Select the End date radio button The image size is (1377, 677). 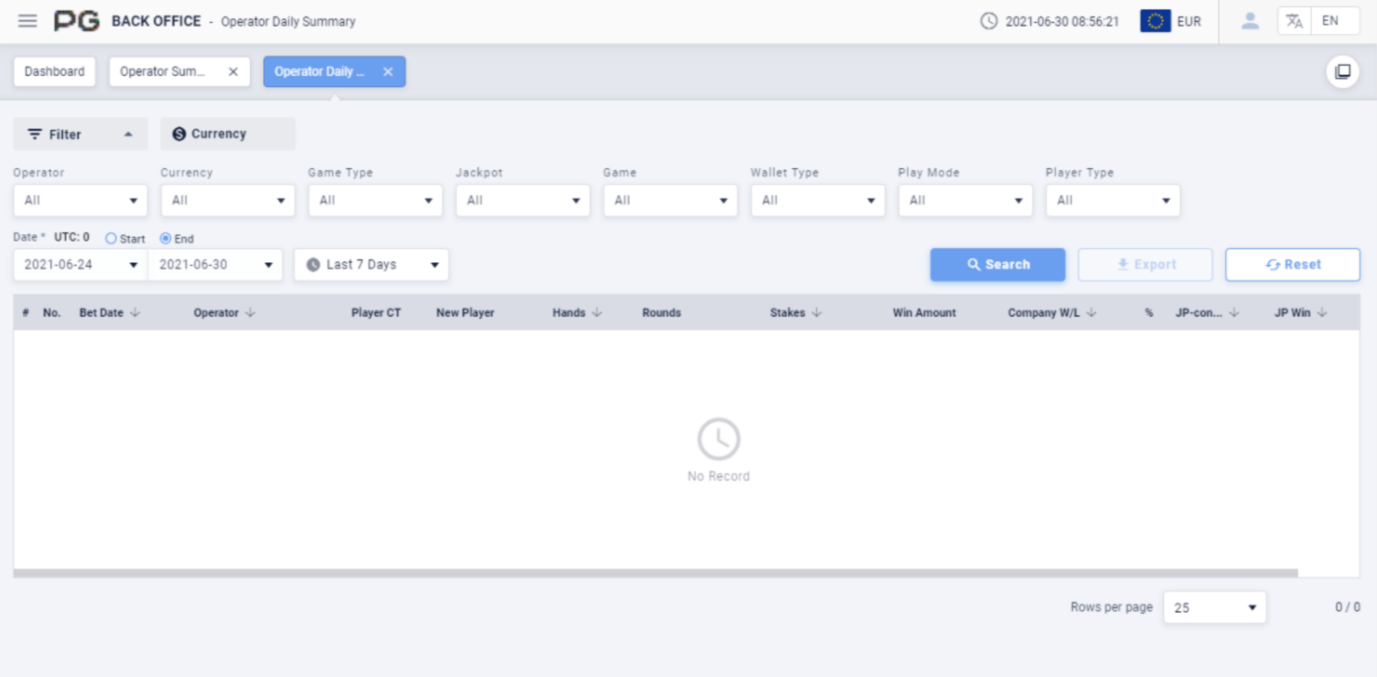(x=166, y=239)
